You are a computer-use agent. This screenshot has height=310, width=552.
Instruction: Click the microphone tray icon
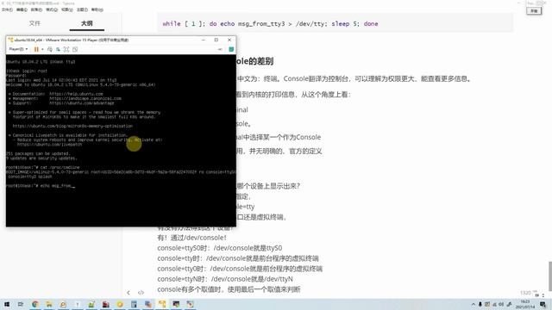(x=480, y=304)
